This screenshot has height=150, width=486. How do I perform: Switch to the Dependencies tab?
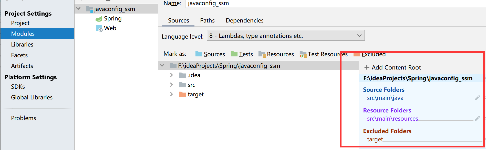click(x=244, y=20)
